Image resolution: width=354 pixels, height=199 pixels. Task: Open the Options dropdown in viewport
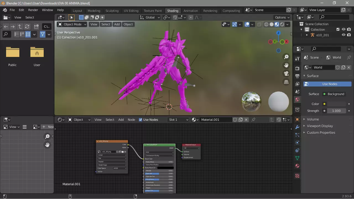(x=282, y=17)
